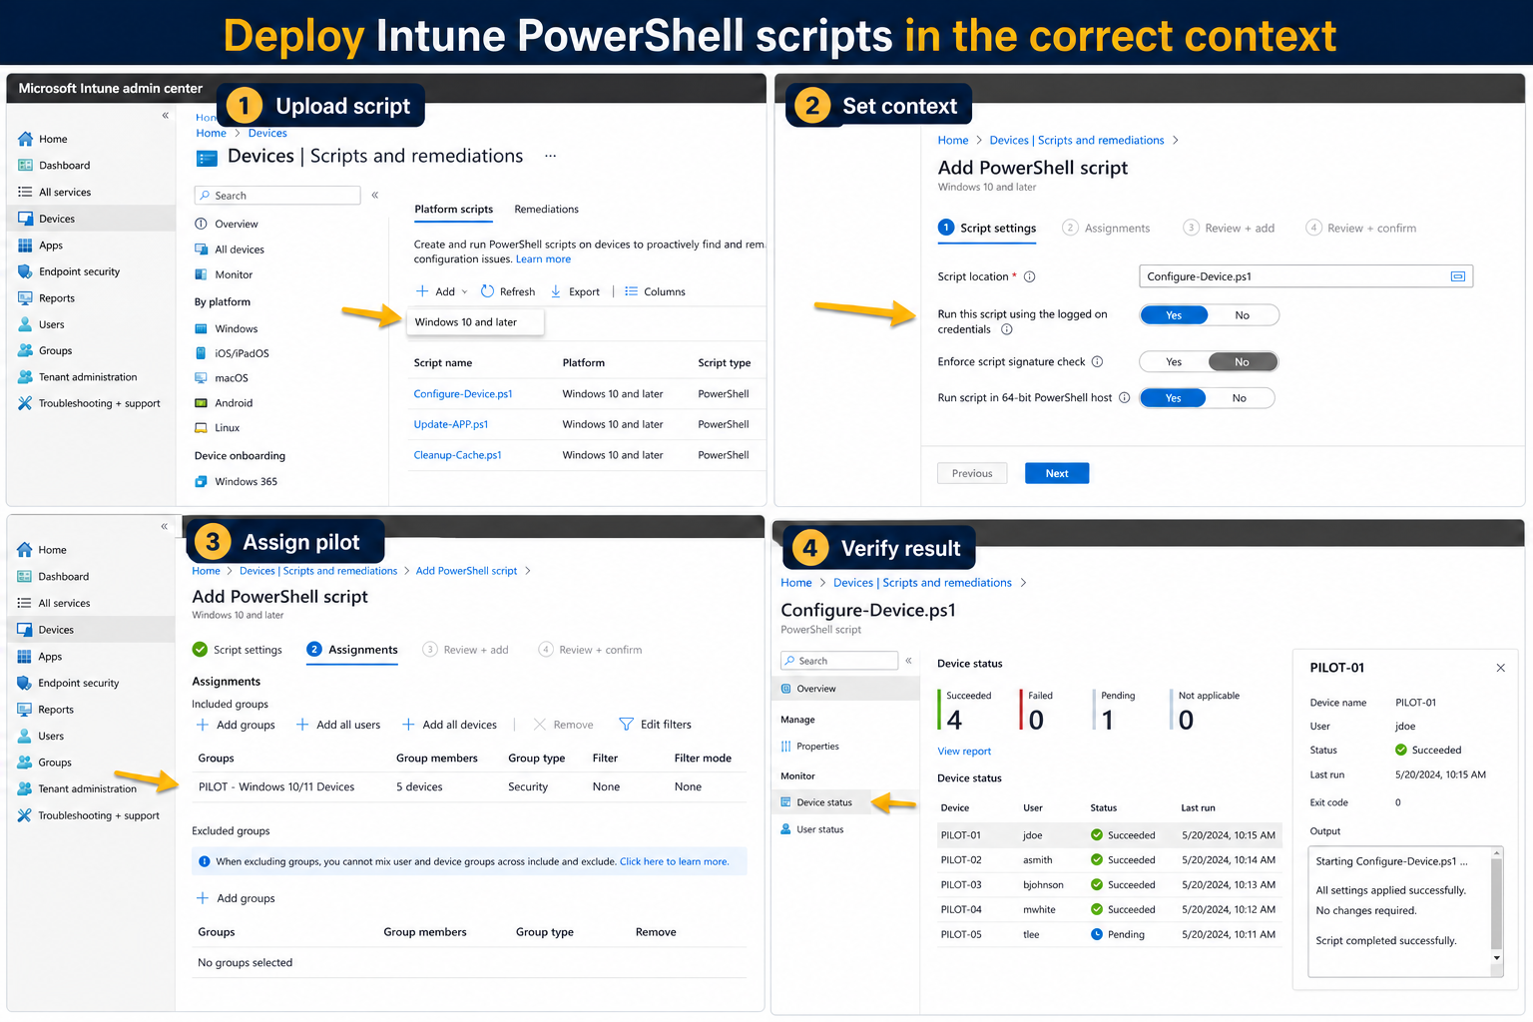Screen dimensions: 1533x1022
Task: Click the Previous button
Action: pos(972,473)
